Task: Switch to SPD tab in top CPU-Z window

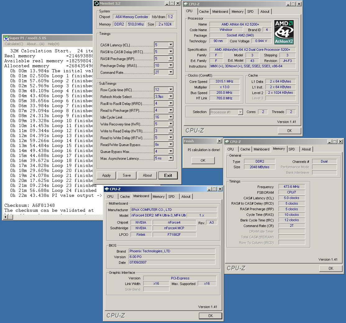Action: pos(250,12)
